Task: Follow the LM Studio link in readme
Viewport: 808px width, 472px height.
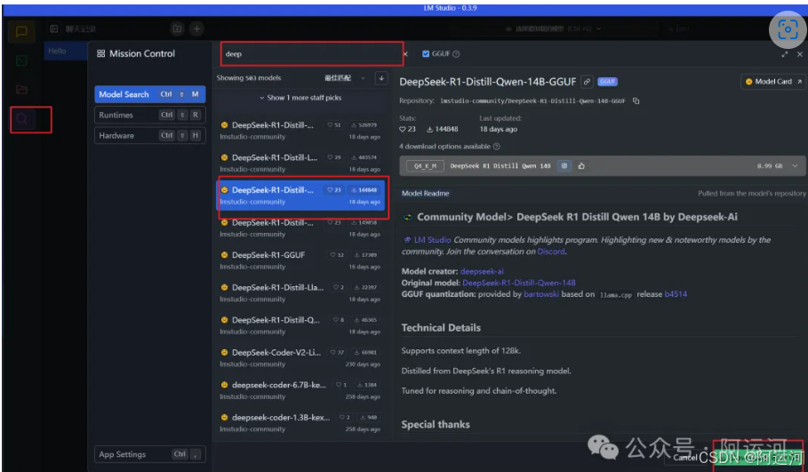Action: tap(432, 240)
